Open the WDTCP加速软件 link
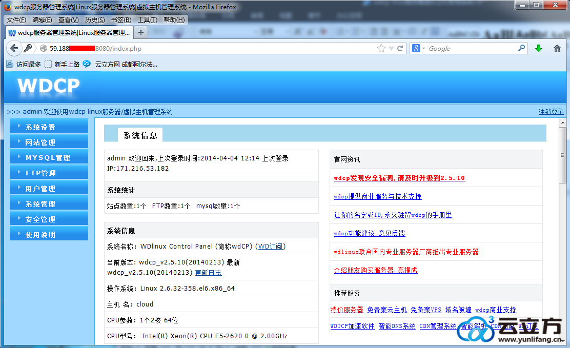 pos(352,326)
